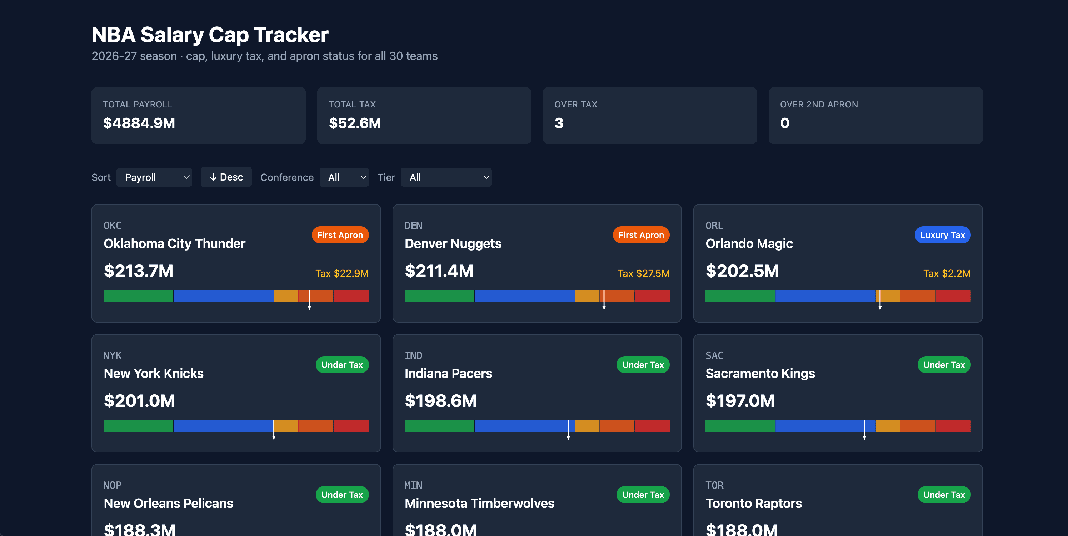Click the Under Tax badge on New York Knicks
The height and width of the screenshot is (536, 1068).
[342, 365]
